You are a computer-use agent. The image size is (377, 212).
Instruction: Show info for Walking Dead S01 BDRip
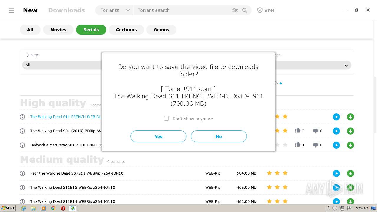pos(22,131)
